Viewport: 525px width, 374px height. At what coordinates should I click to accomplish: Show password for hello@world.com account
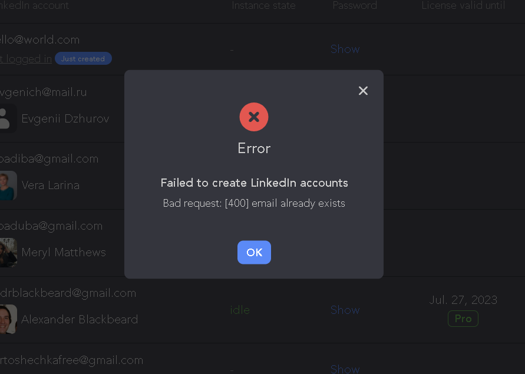[x=345, y=49]
